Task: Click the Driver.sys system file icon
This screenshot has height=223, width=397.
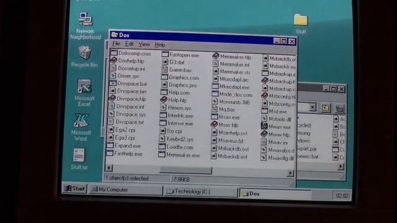Action: pyautogui.click(x=113, y=76)
